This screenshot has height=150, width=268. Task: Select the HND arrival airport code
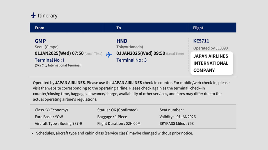(x=122, y=41)
